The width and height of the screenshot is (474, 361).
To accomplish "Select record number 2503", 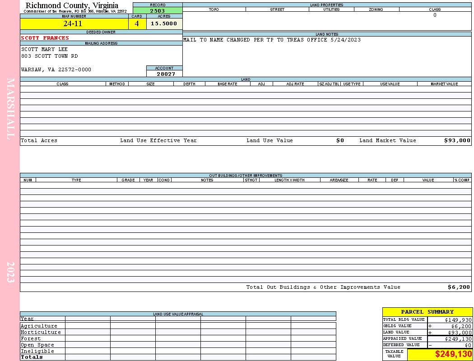I will (158, 10).
